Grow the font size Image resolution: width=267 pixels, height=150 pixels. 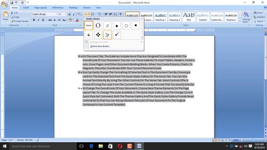70,14
